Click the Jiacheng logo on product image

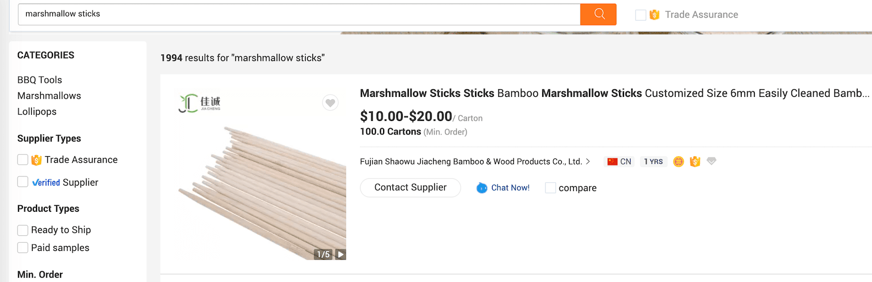[x=199, y=102]
